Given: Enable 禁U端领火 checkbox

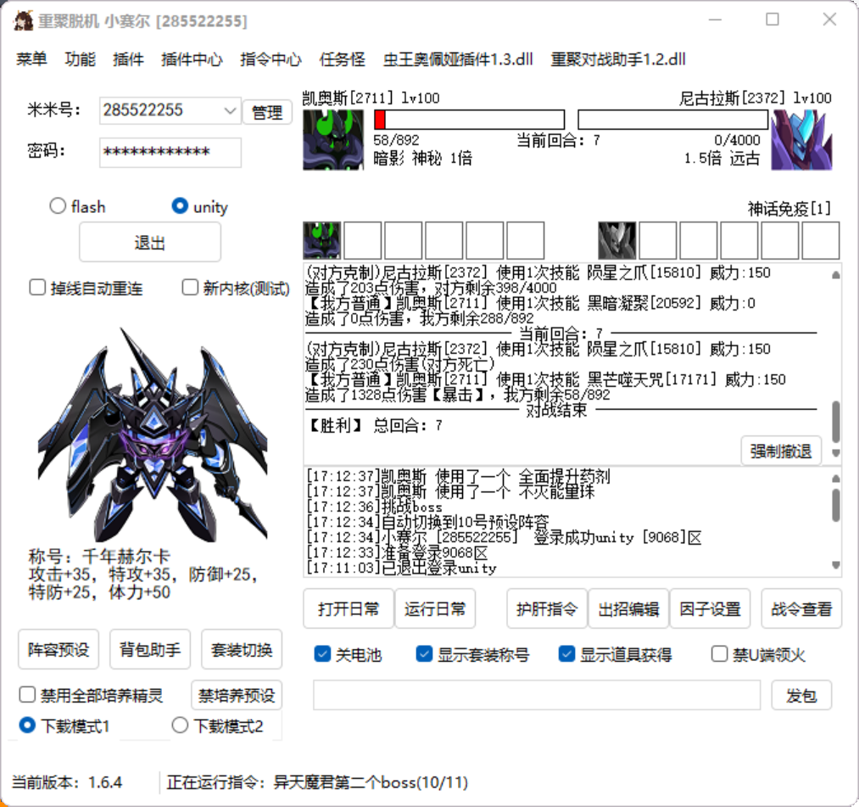Looking at the screenshot, I should (x=719, y=653).
